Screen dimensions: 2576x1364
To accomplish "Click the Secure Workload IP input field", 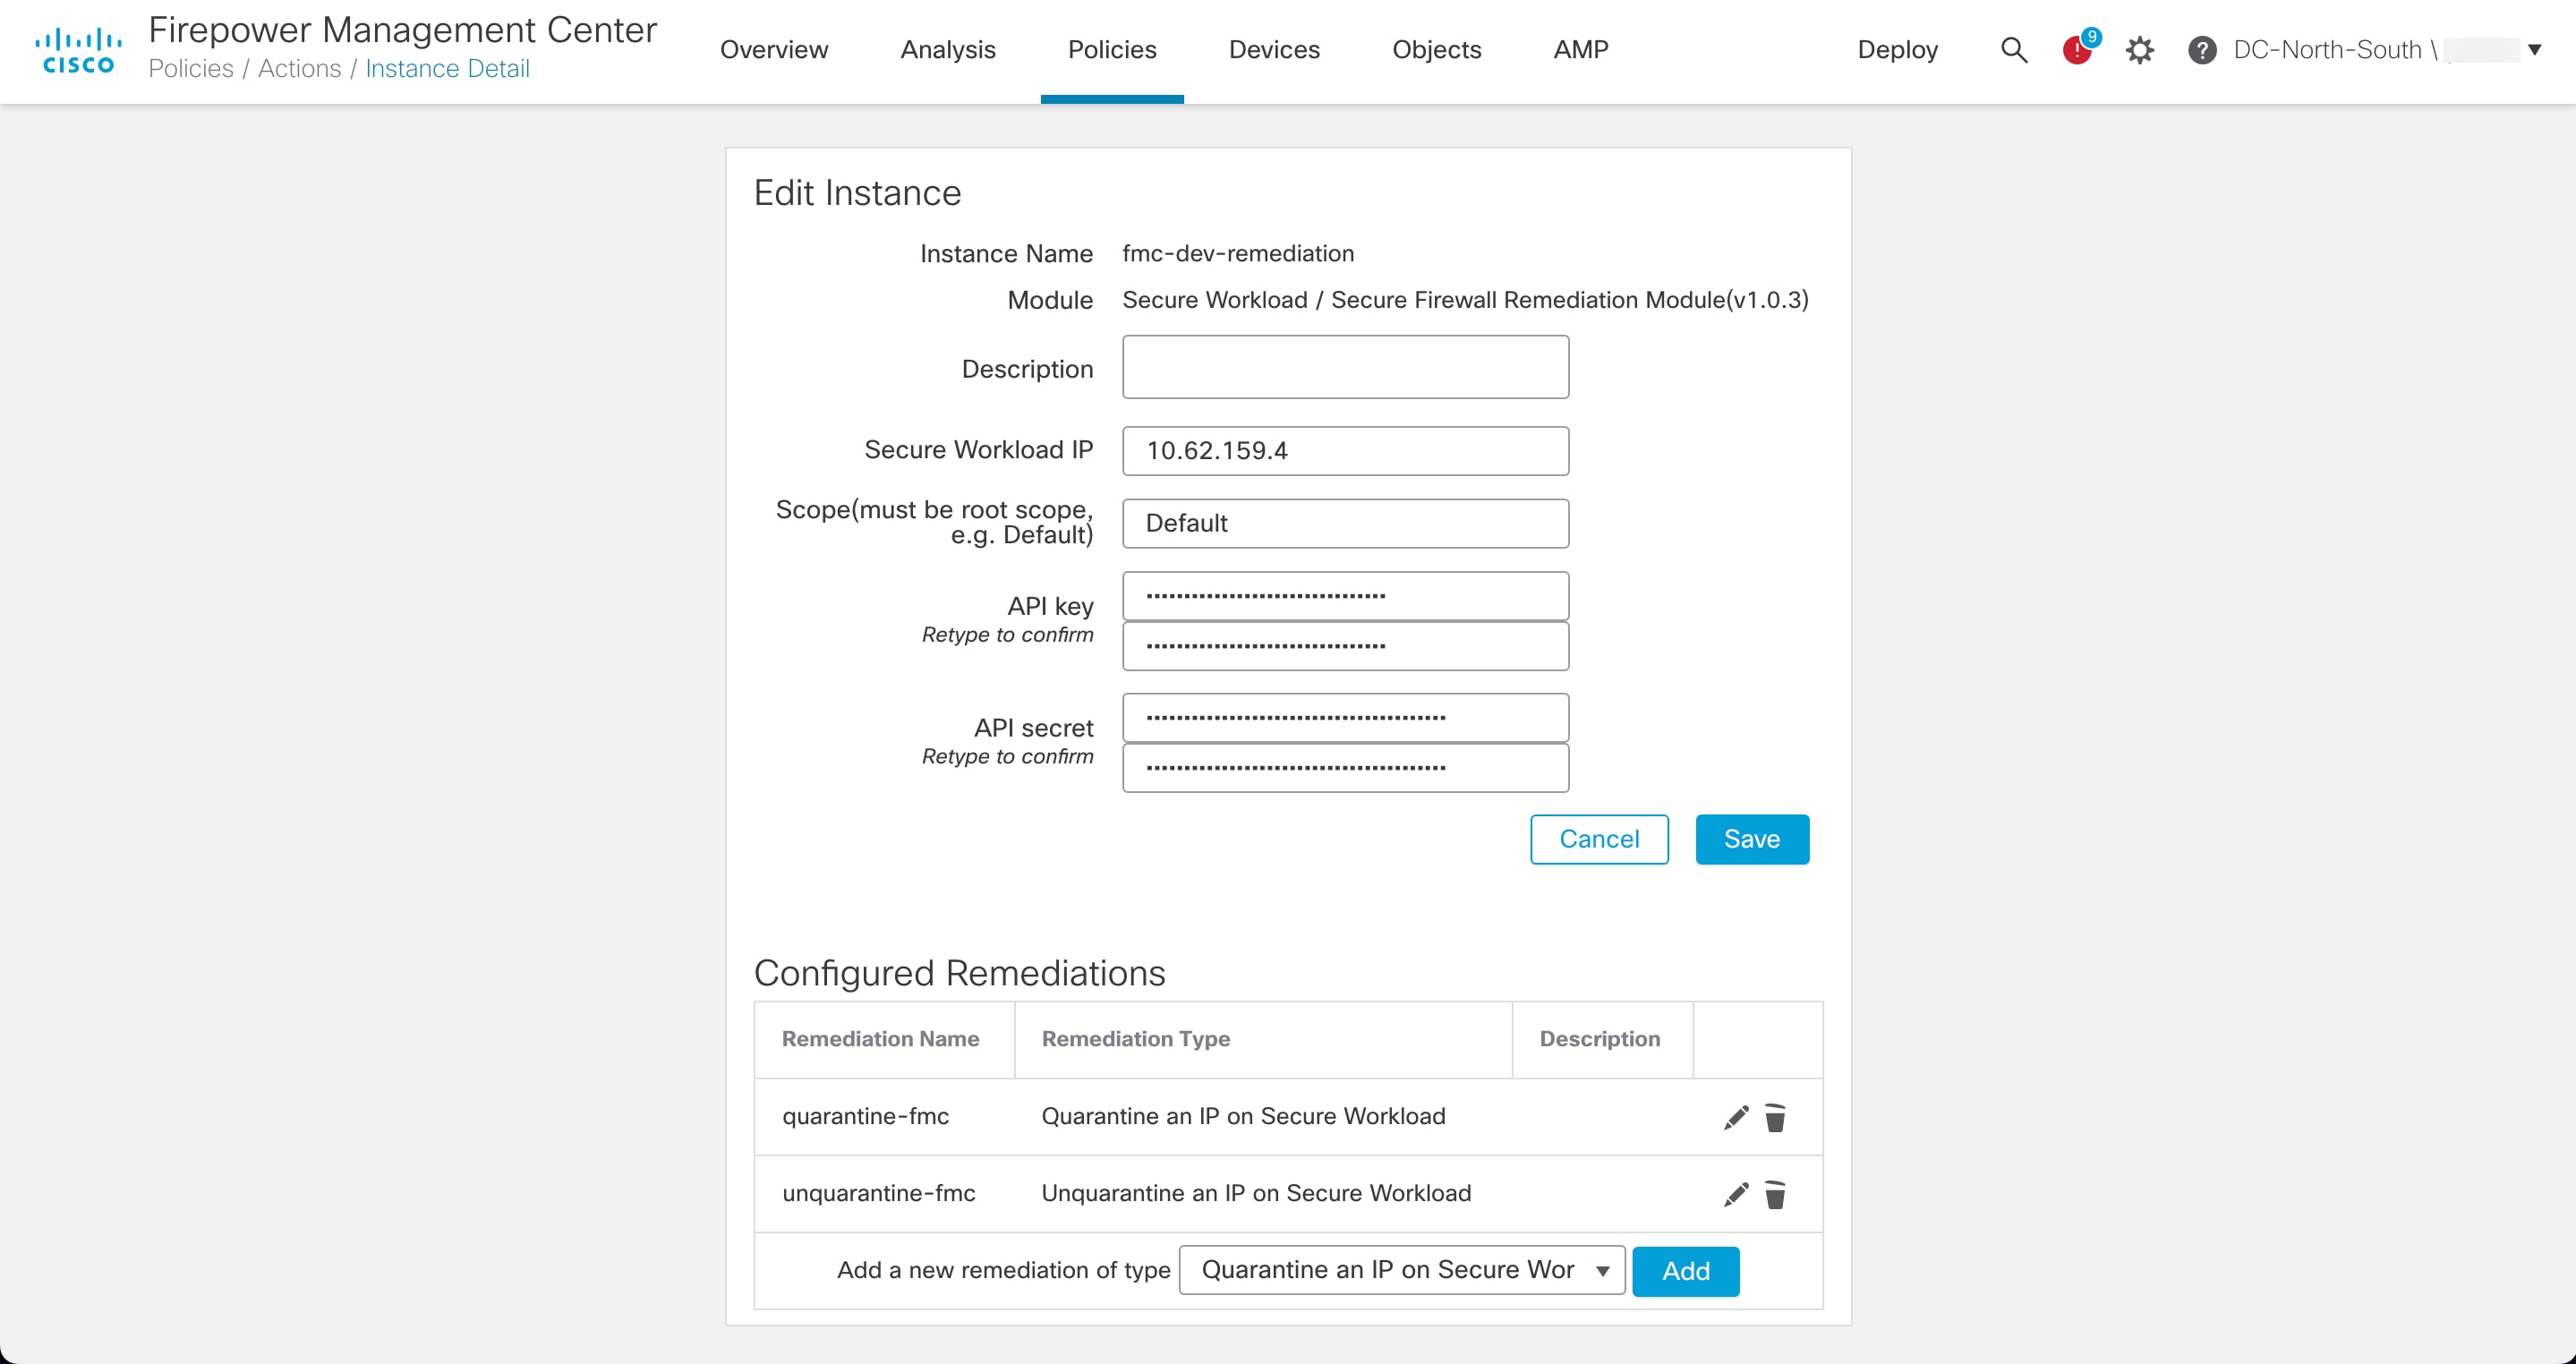I will [1344, 450].
